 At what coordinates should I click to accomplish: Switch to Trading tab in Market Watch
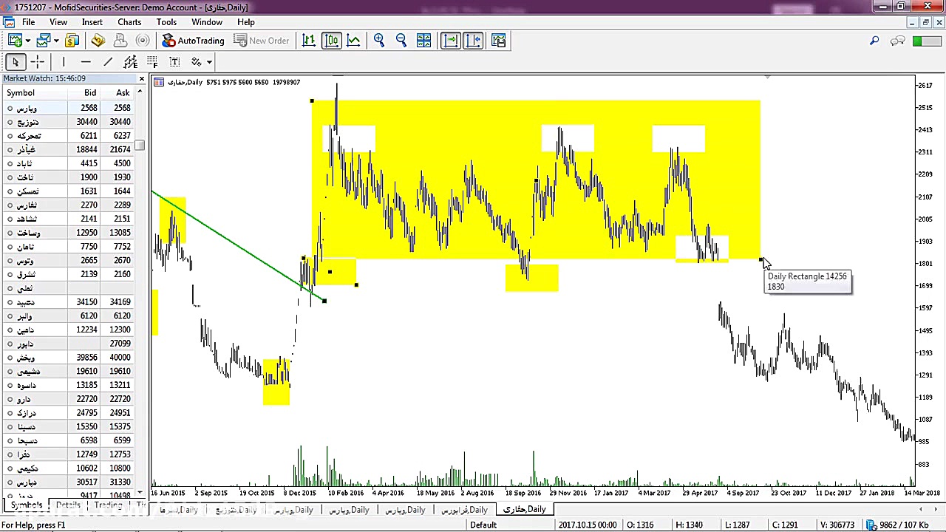pyautogui.click(x=108, y=505)
